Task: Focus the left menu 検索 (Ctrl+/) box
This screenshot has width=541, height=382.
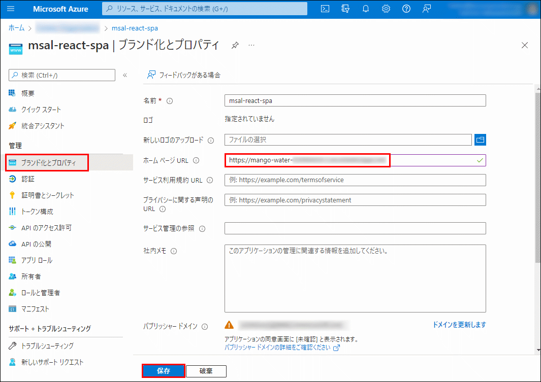Action: (62, 75)
